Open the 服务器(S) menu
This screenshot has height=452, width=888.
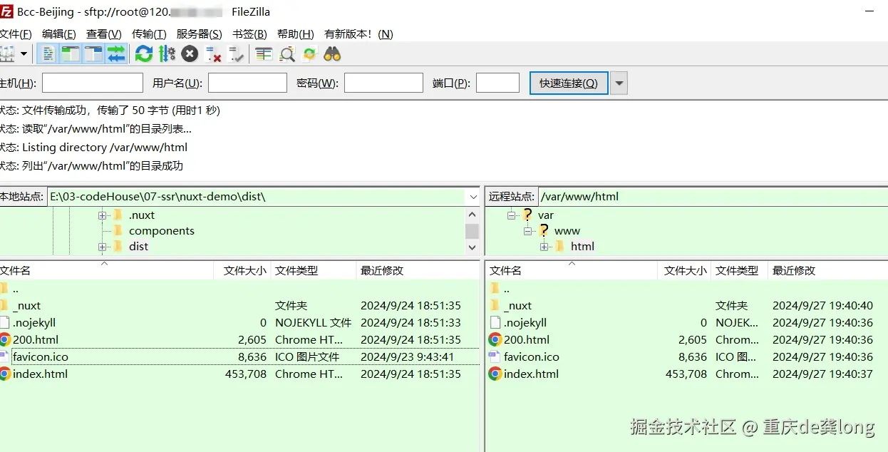click(x=199, y=34)
